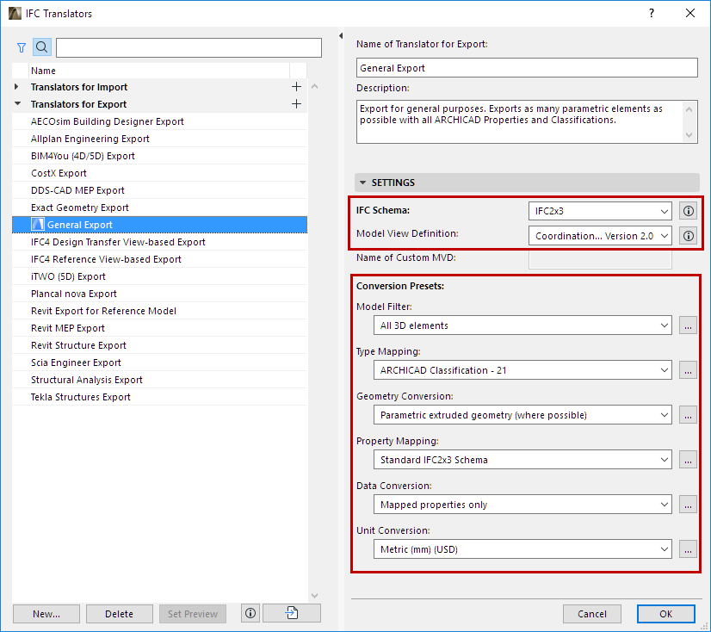The image size is (711, 632).
Task: Open Model Filter options ellipsis button
Action: 688,325
